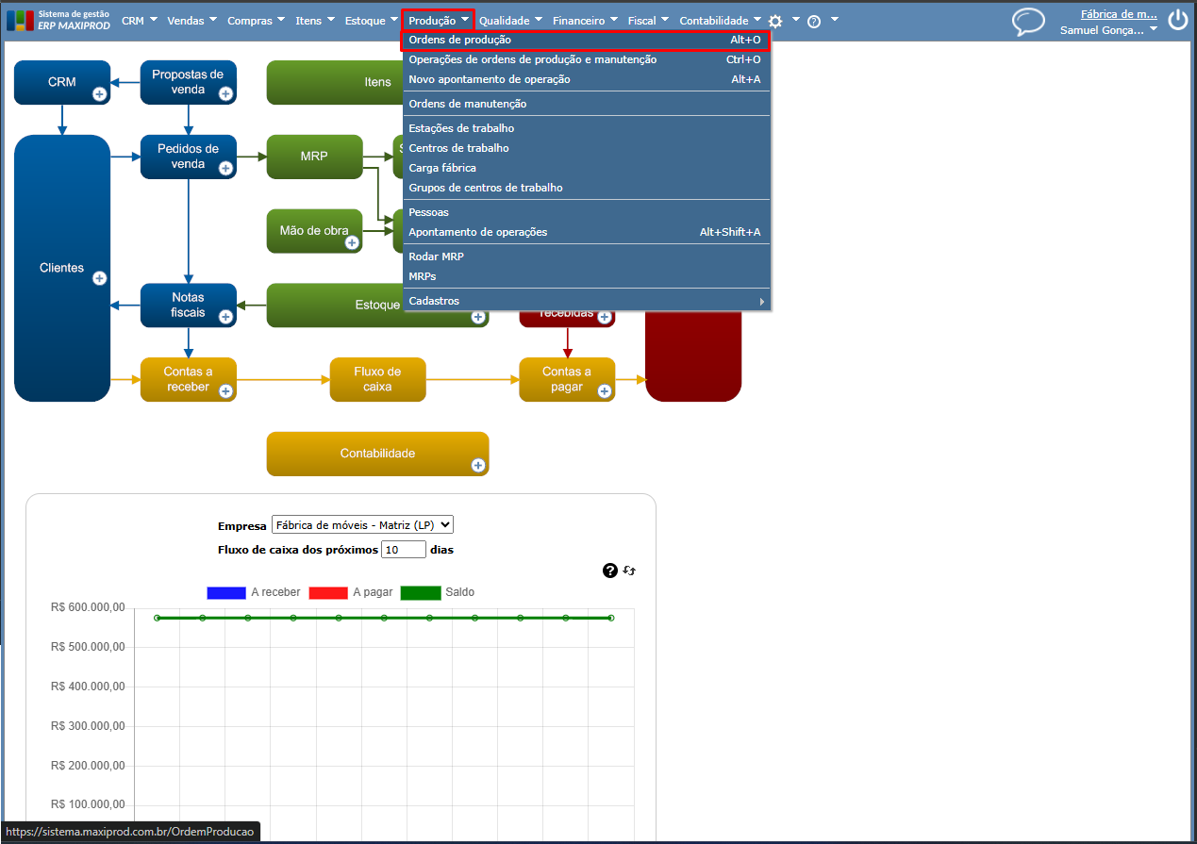
Task: Select Ordens de produção menu item
Action: [587, 40]
